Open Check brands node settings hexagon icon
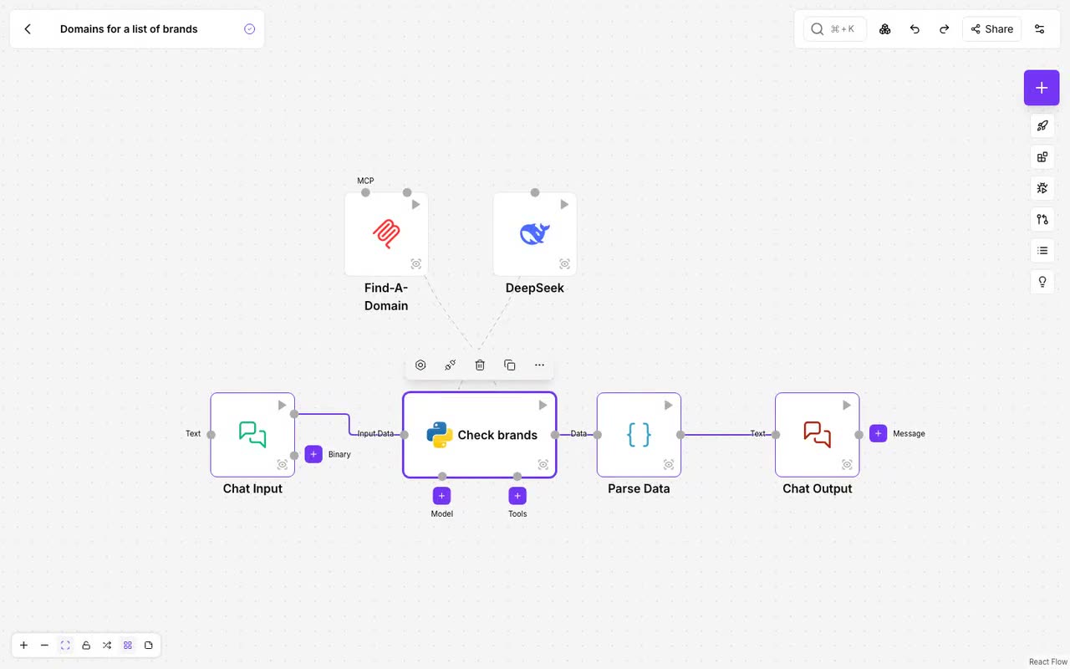 [x=420, y=365]
